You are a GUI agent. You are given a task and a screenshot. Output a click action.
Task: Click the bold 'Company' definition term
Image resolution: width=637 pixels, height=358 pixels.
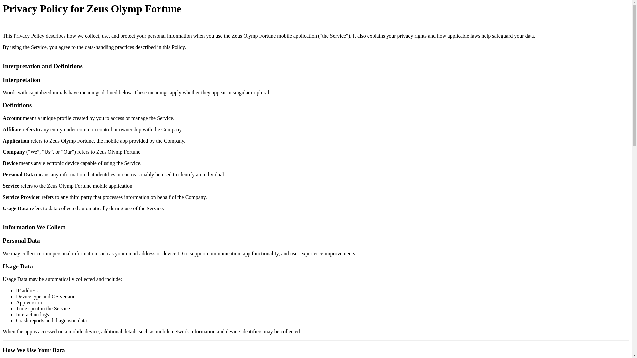14,152
